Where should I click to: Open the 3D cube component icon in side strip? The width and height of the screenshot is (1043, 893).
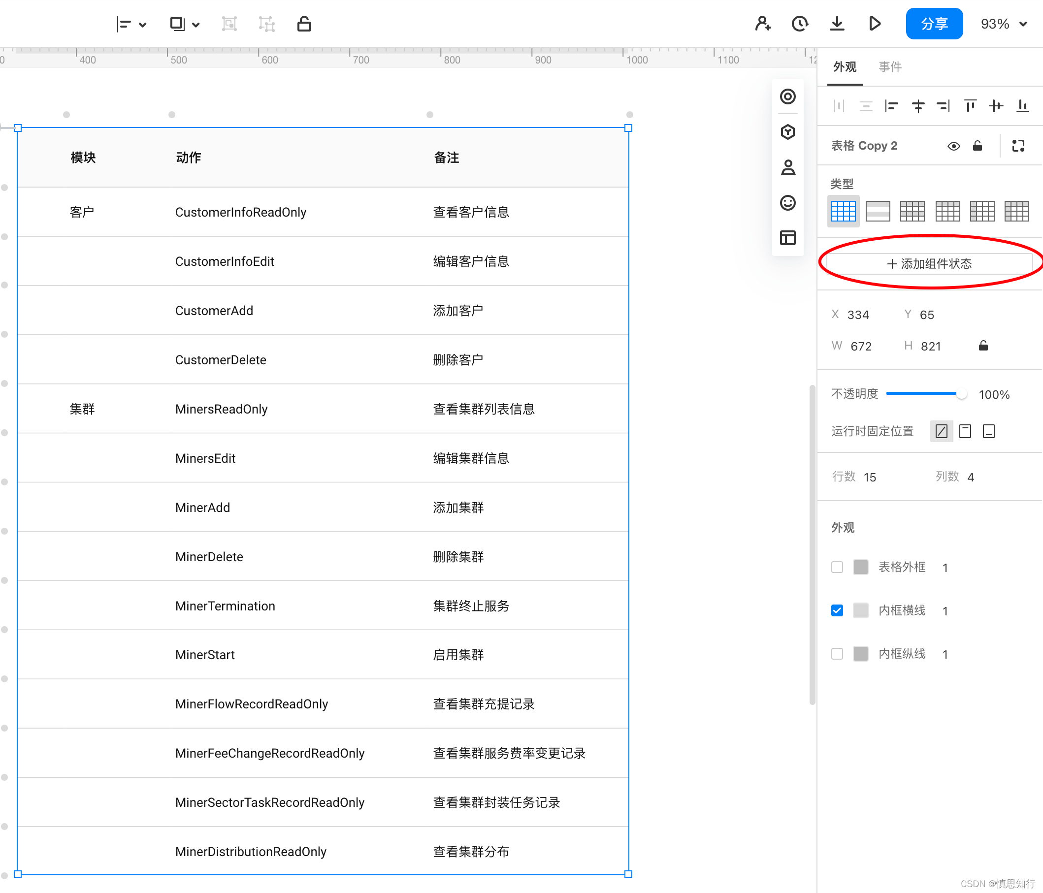coord(788,132)
